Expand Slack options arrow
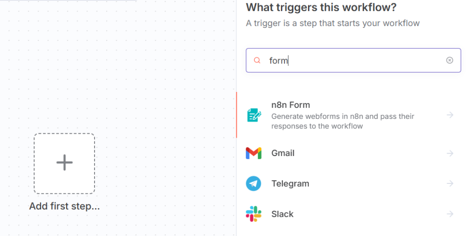The width and height of the screenshot is (470, 236). (x=450, y=214)
